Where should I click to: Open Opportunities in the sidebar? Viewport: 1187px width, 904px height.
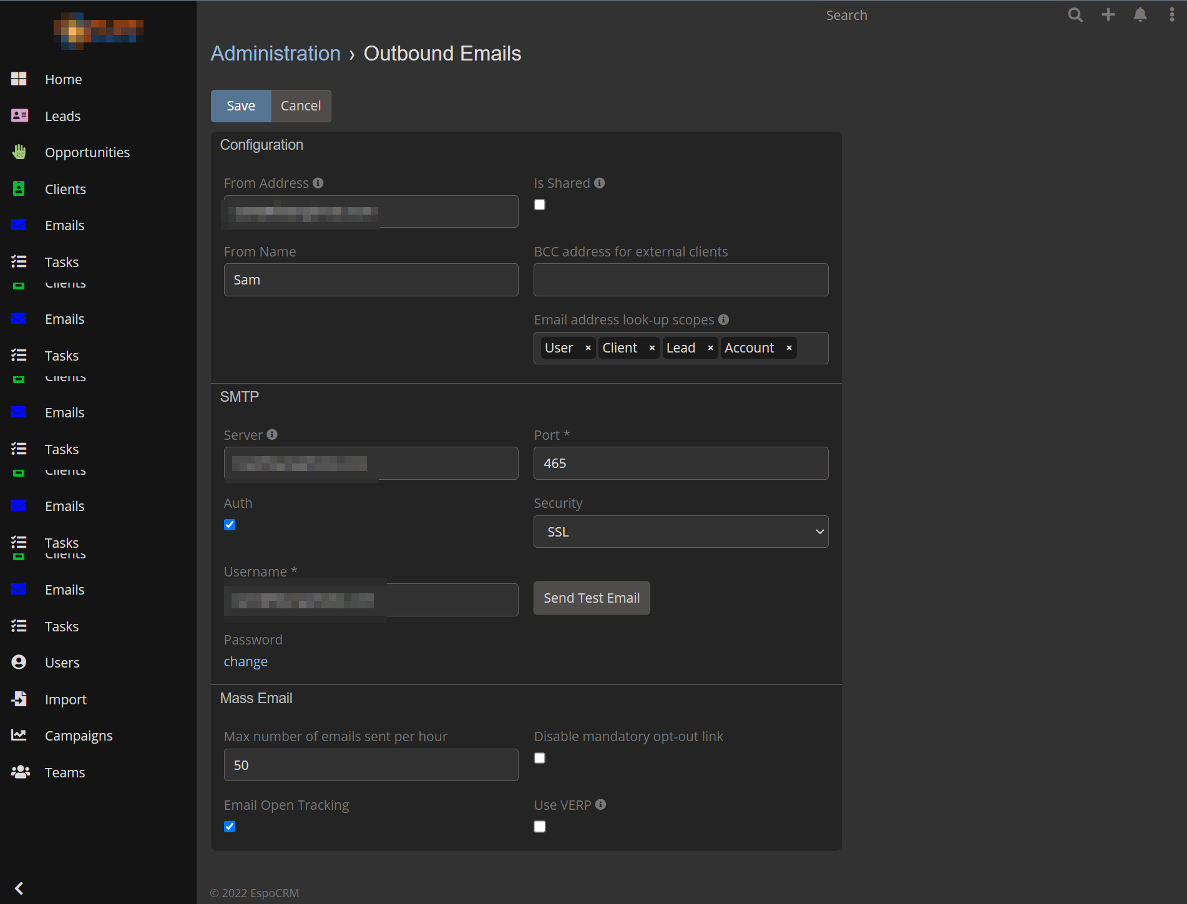point(87,152)
